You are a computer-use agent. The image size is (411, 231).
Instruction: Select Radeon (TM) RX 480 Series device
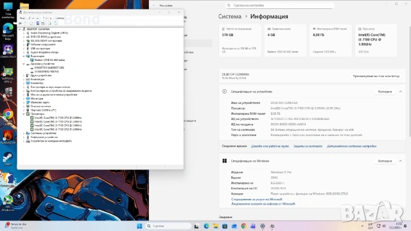(49, 60)
